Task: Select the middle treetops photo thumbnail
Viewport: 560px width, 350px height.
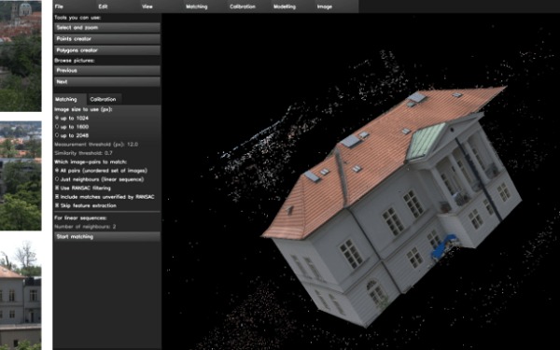Action: point(21,175)
